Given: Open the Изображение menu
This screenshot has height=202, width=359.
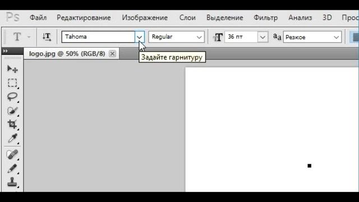Looking at the screenshot, I should pyautogui.click(x=145, y=17).
